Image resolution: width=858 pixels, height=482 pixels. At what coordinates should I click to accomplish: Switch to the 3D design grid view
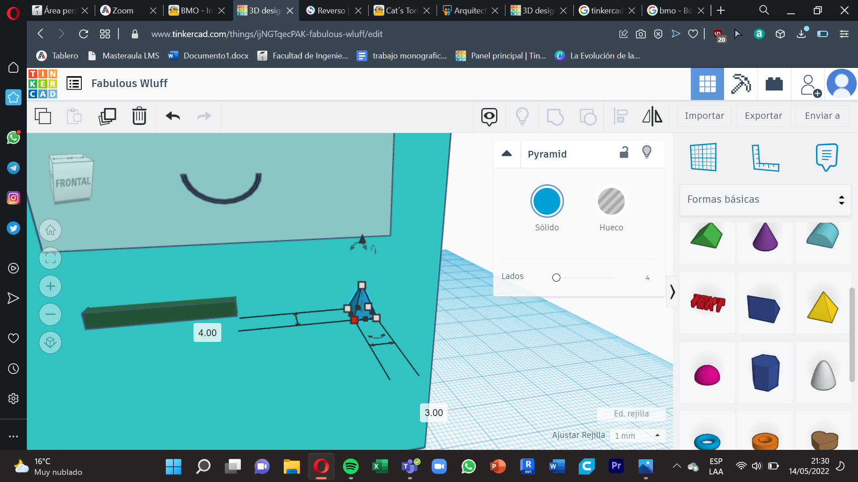[707, 83]
